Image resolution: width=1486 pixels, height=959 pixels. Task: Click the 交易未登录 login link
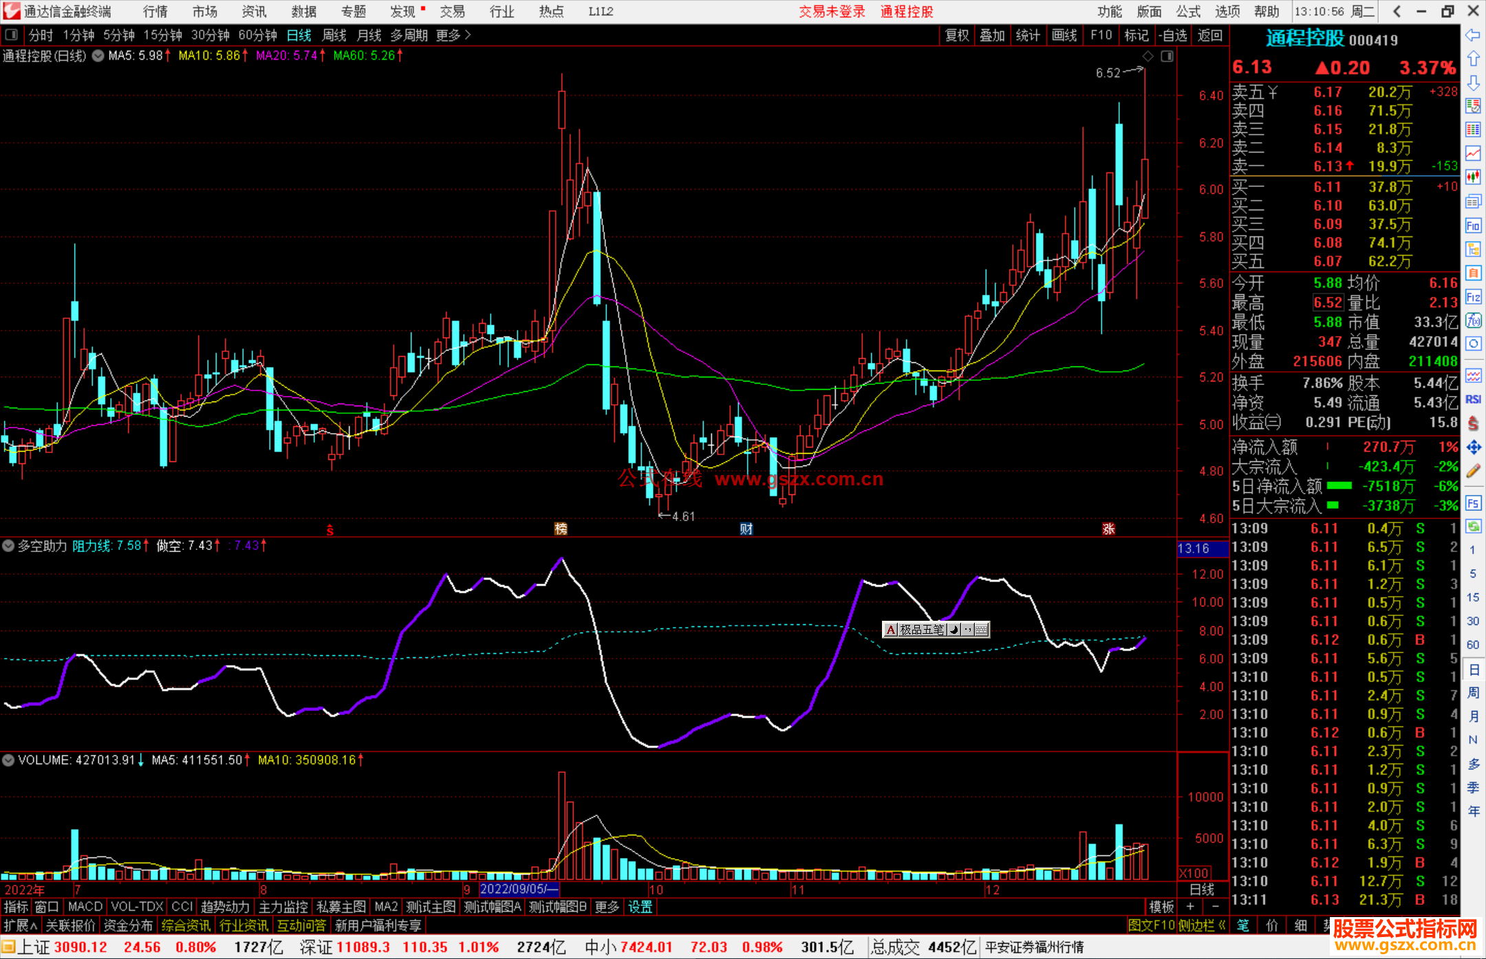point(832,12)
